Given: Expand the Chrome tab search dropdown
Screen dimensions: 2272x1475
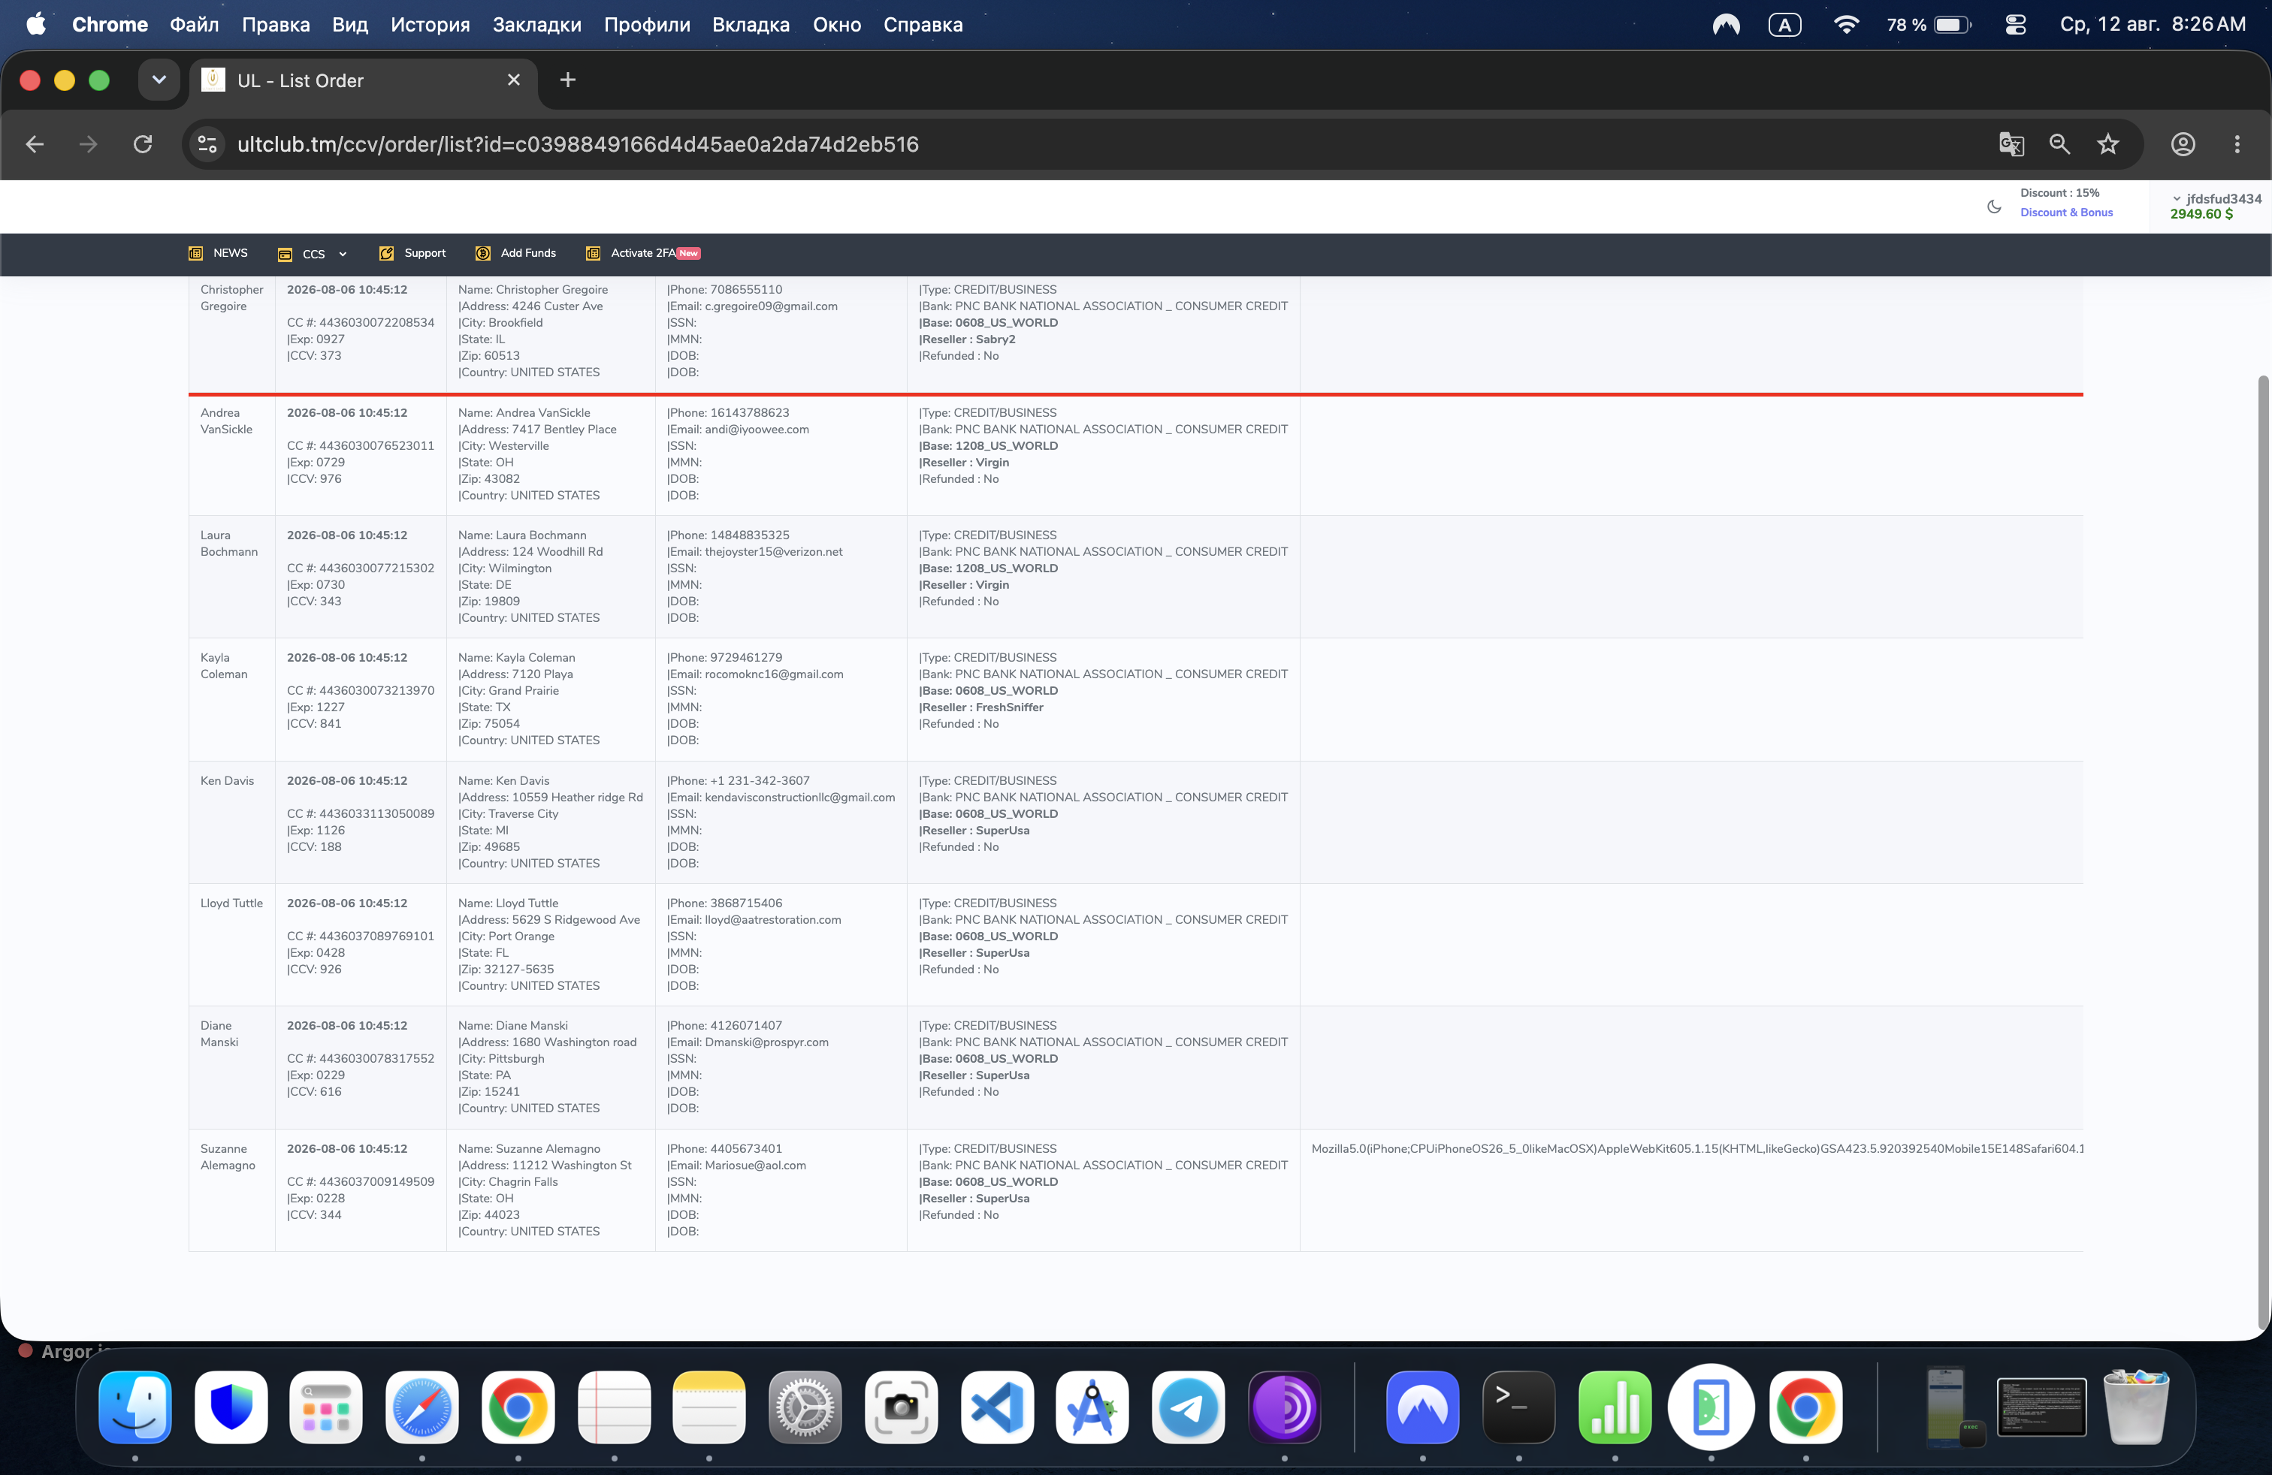Looking at the screenshot, I should click(x=159, y=80).
